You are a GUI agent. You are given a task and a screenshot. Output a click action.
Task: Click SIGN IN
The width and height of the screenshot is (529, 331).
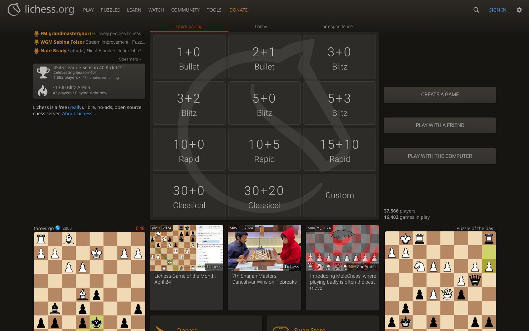pyautogui.click(x=497, y=10)
